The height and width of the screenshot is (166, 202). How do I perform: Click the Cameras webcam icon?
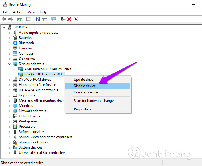click(15, 48)
